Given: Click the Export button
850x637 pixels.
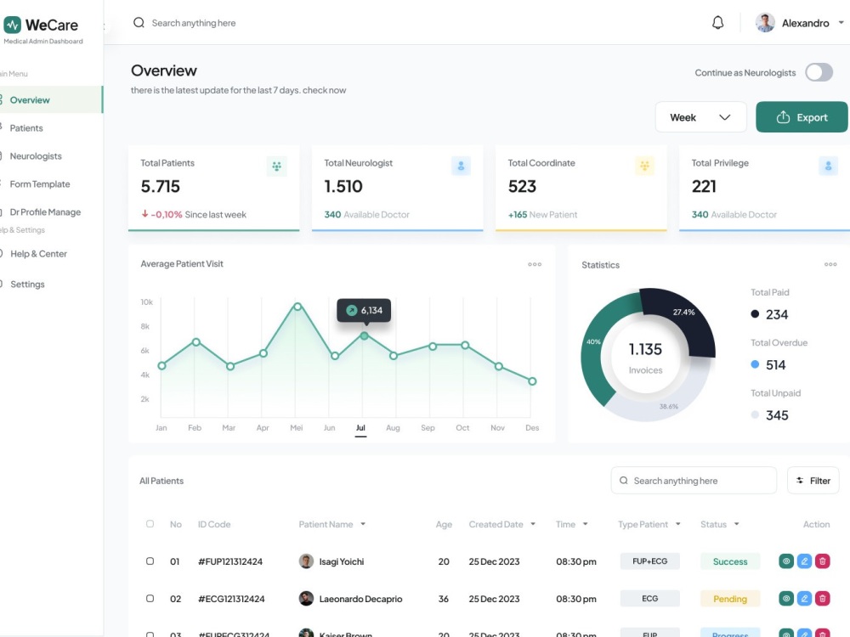Looking at the screenshot, I should [802, 117].
